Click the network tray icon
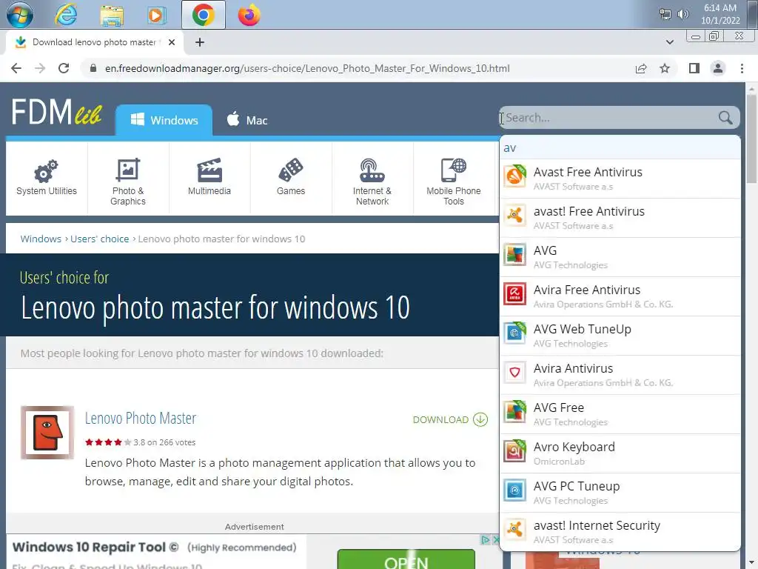This screenshot has height=569, width=758. [665, 14]
